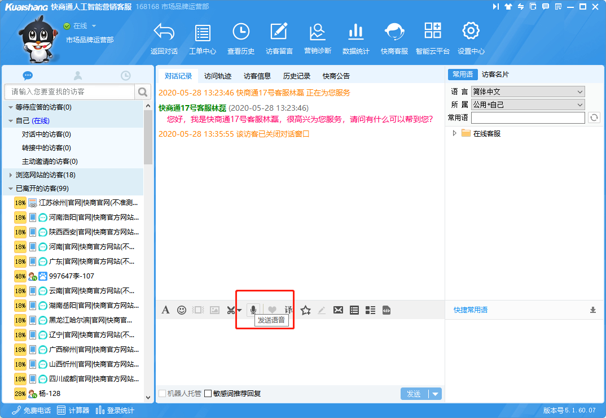The image size is (606, 418).
Task: Click the star rating invite icon
Action: pos(306,310)
